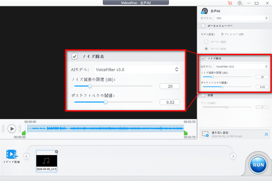Viewport: 272px width, 181px height.
Task: Click the green trim start marker
Action: pos(24,133)
